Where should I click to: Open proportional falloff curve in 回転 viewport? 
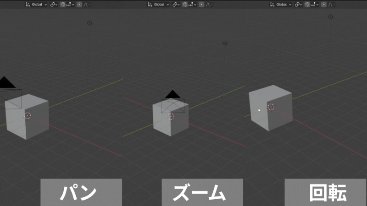coord(331,5)
